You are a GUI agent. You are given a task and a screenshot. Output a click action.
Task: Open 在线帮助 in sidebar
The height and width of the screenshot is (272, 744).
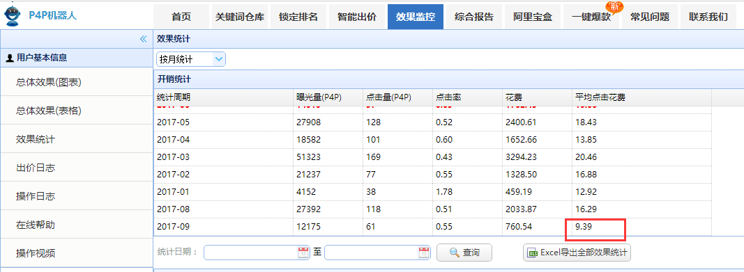(77, 224)
